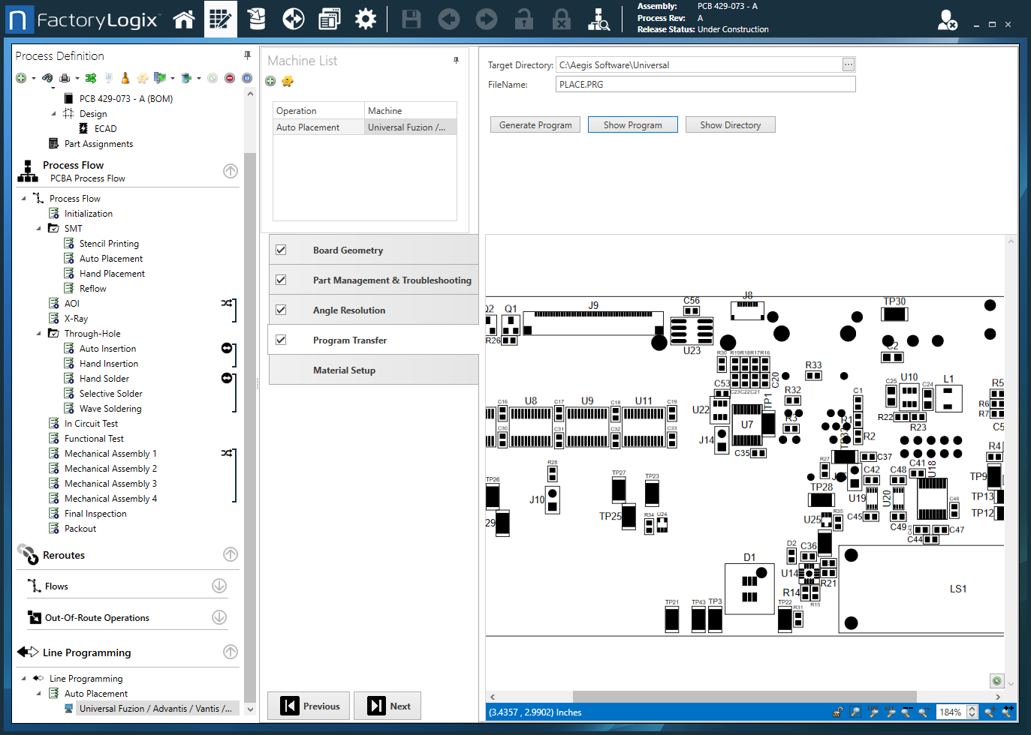Image resolution: width=1031 pixels, height=735 pixels.
Task: Click the FileName input field
Action: (705, 85)
